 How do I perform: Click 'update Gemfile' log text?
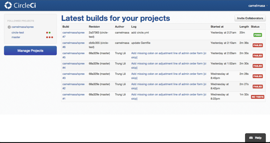click(141, 43)
